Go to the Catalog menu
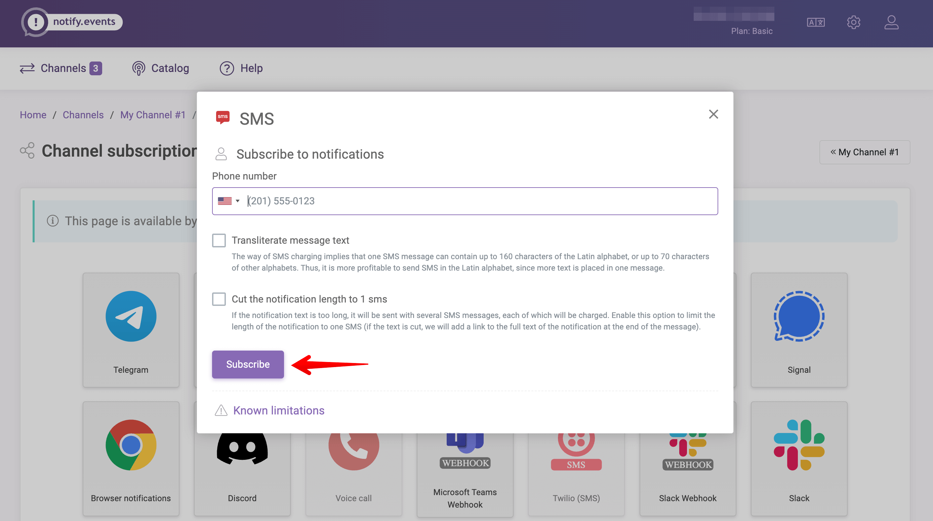This screenshot has height=521, width=933. (161, 68)
